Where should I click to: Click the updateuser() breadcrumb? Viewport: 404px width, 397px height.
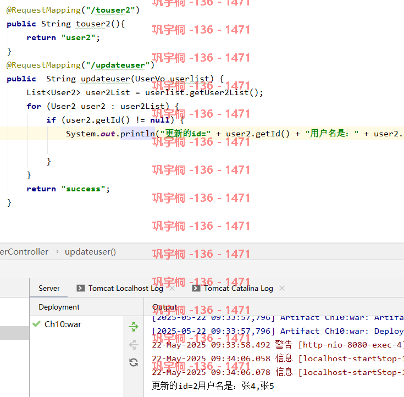pyautogui.click(x=91, y=252)
